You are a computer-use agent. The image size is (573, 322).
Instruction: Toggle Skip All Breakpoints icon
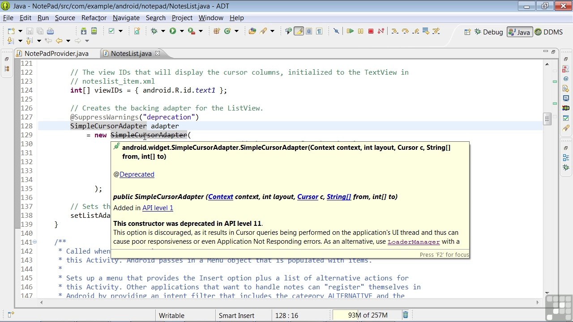(336, 31)
